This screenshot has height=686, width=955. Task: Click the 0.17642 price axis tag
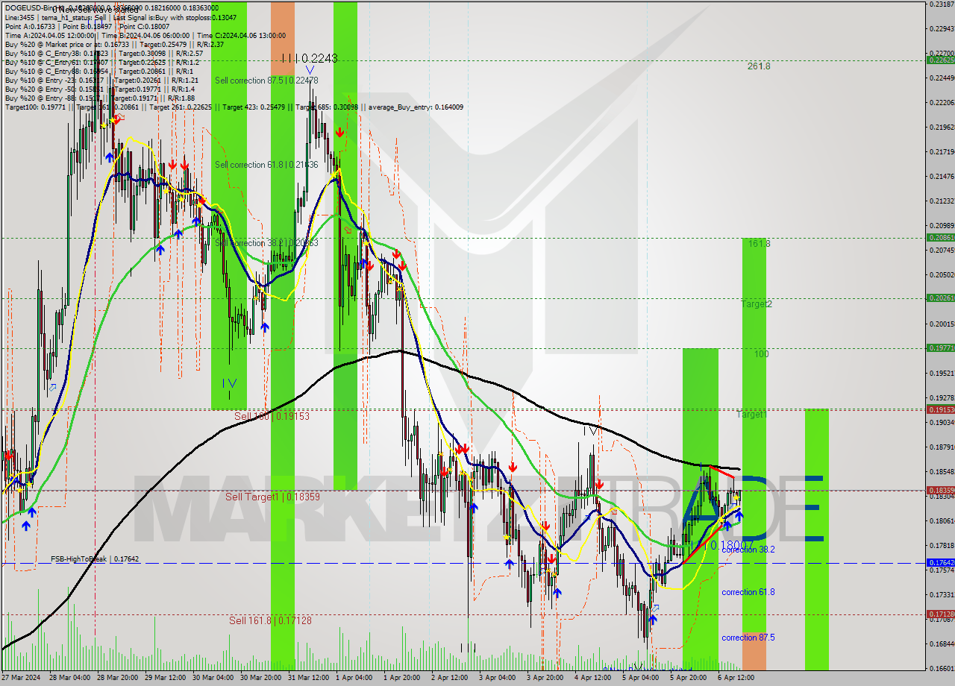[940, 563]
